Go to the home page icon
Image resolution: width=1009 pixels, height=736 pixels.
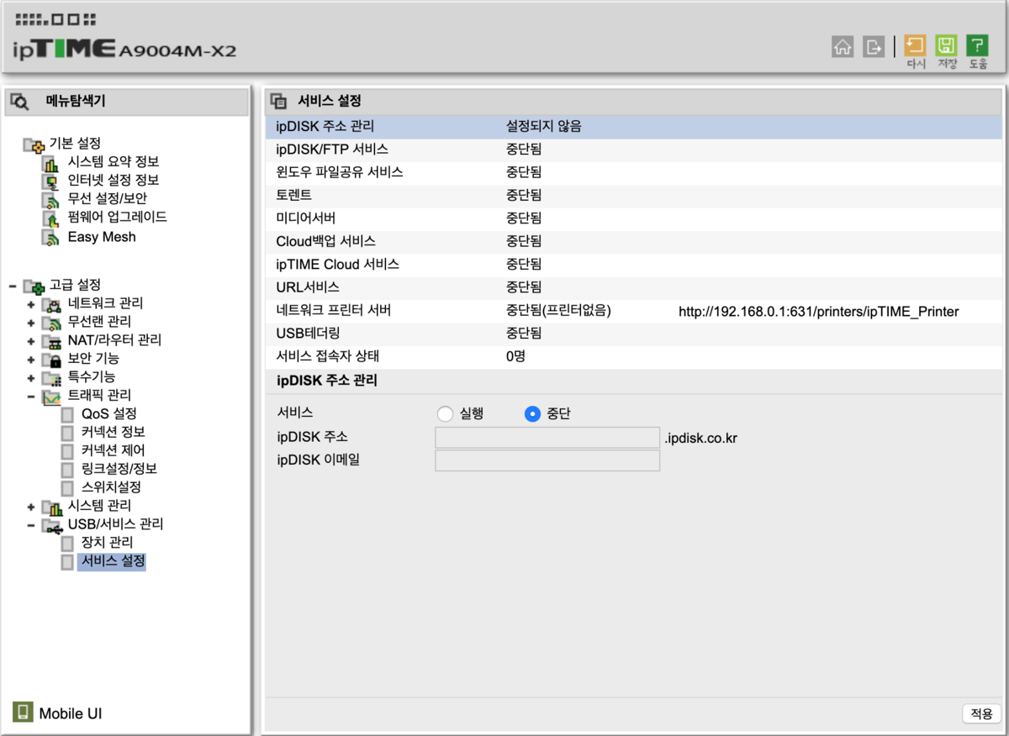coord(843,46)
